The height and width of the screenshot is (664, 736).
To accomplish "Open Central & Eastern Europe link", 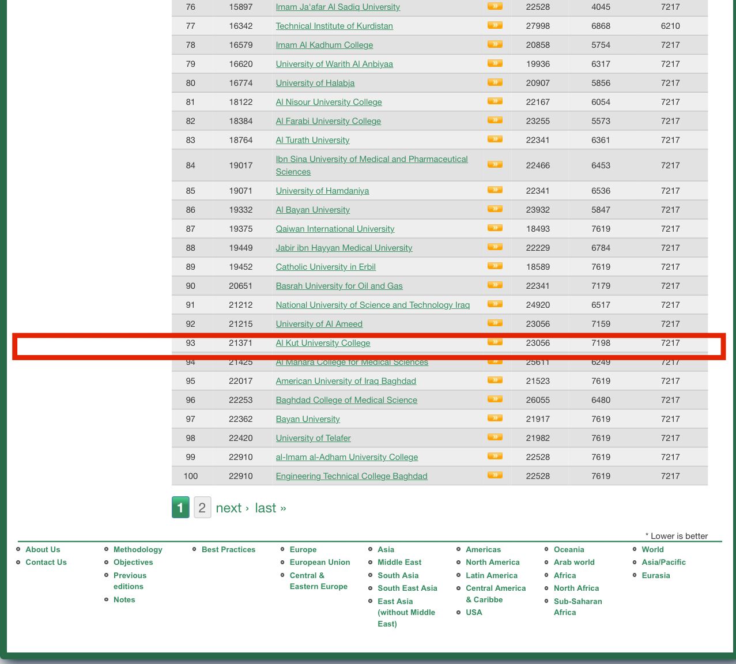I will point(319,581).
